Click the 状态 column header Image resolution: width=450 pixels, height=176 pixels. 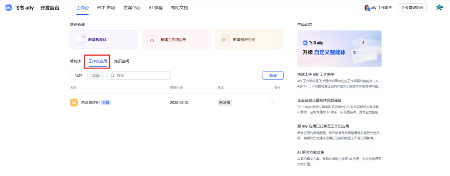point(221,88)
